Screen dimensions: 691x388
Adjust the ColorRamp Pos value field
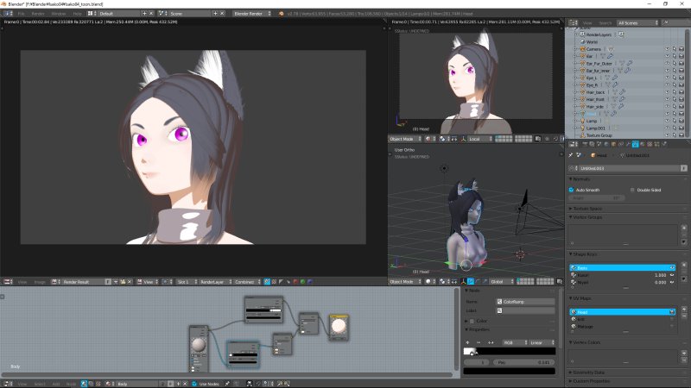click(x=523, y=362)
